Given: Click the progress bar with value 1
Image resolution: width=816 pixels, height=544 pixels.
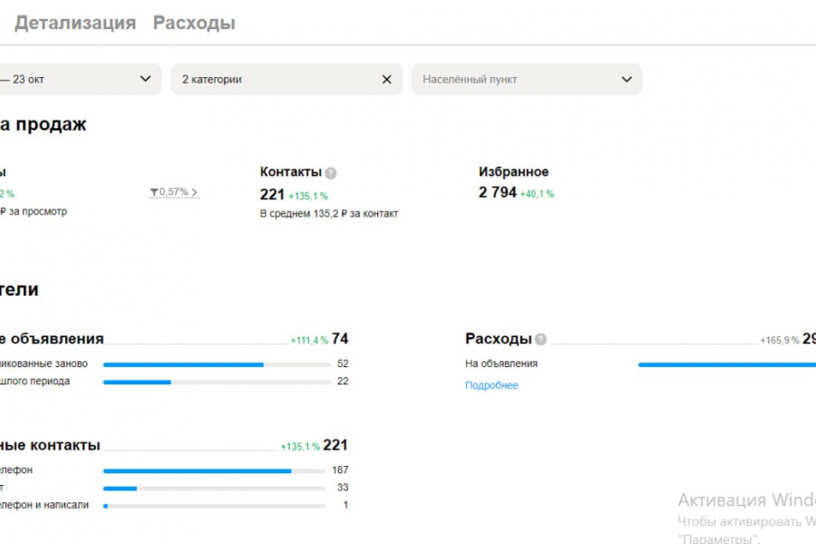Looking at the screenshot, I should (x=214, y=506).
